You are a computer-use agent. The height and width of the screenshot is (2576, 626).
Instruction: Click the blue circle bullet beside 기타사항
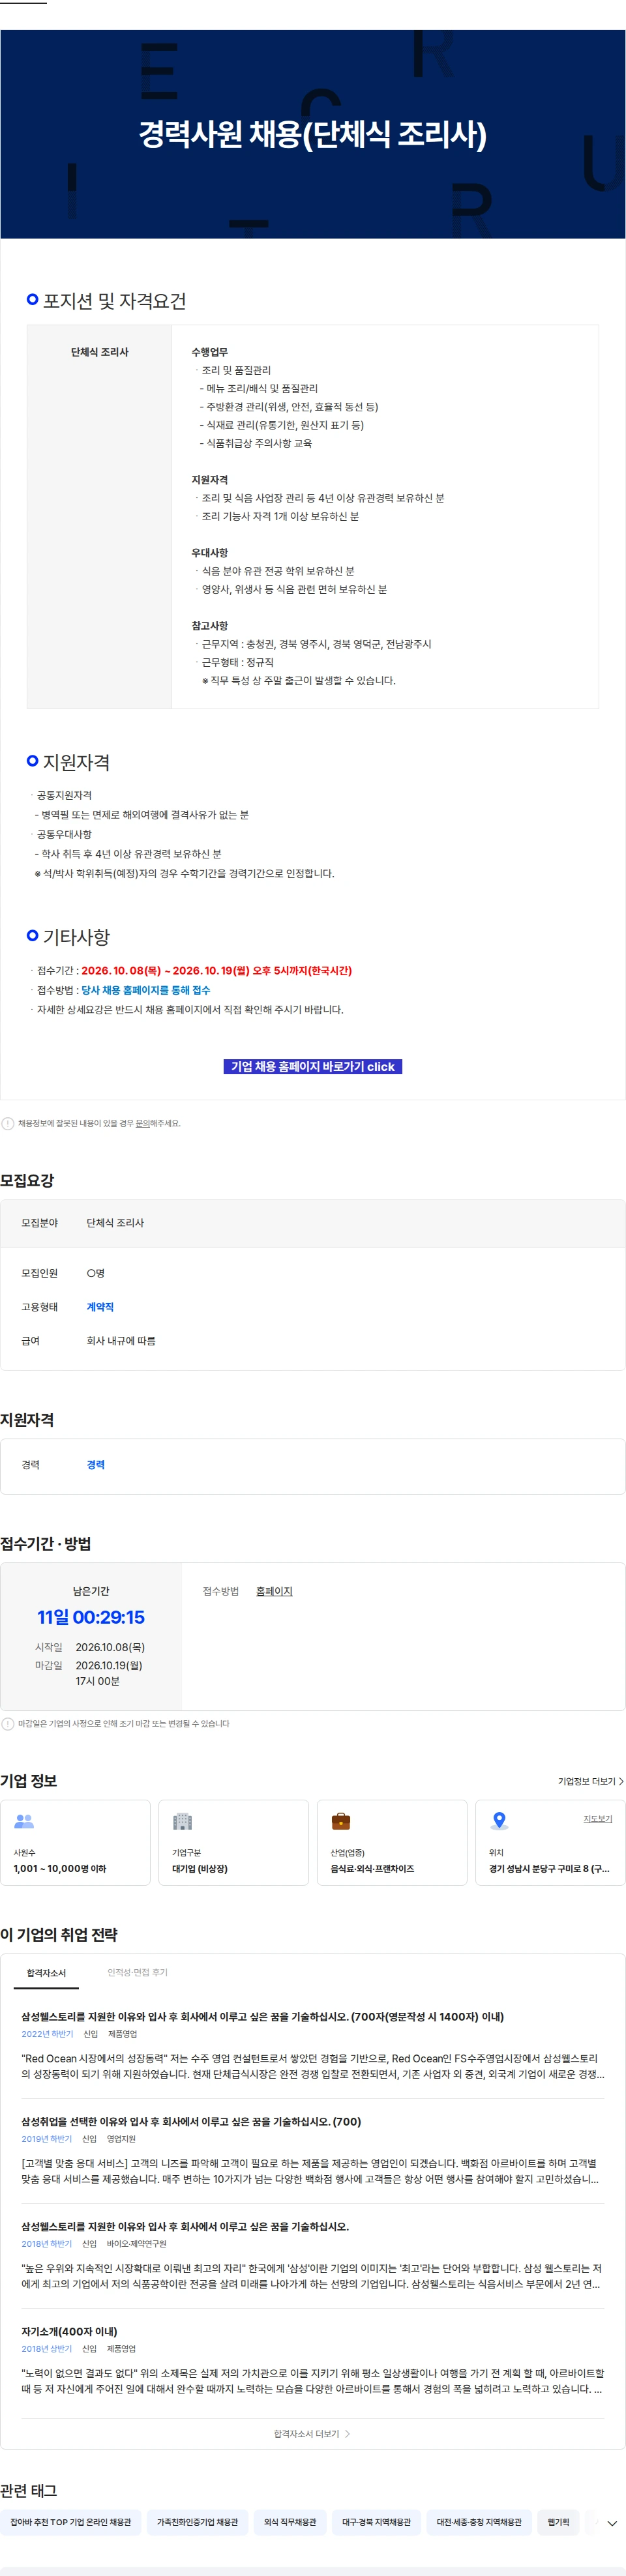pos(33,935)
